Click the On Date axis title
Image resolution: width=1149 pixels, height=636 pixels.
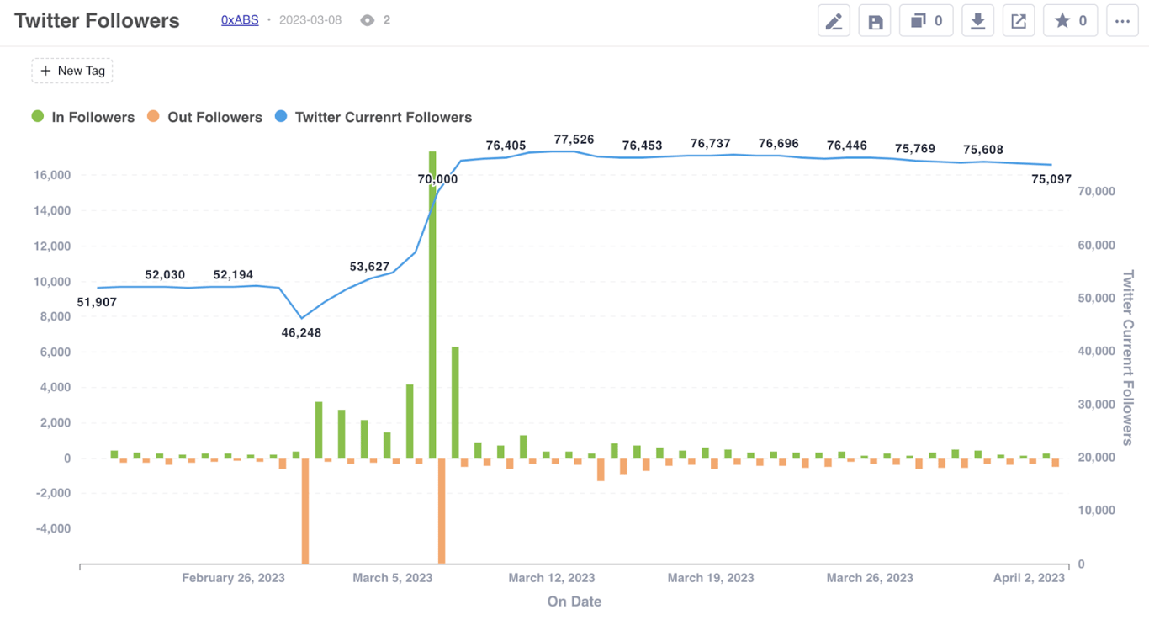click(574, 602)
